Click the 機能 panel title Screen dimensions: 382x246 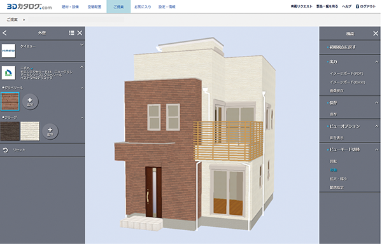click(x=350, y=34)
